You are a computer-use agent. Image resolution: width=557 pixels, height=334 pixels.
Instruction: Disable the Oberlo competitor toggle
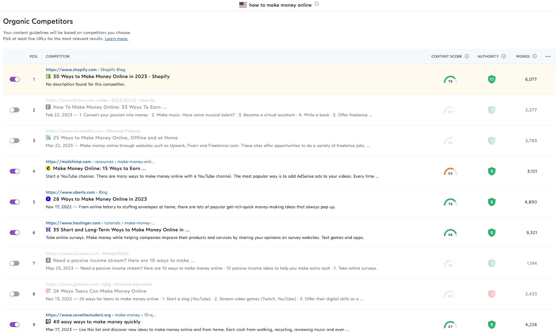15,202
